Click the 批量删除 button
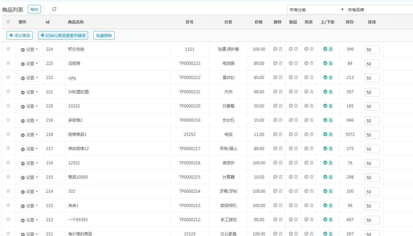The width and height of the screenshot is (413, 236). [104, 35]
